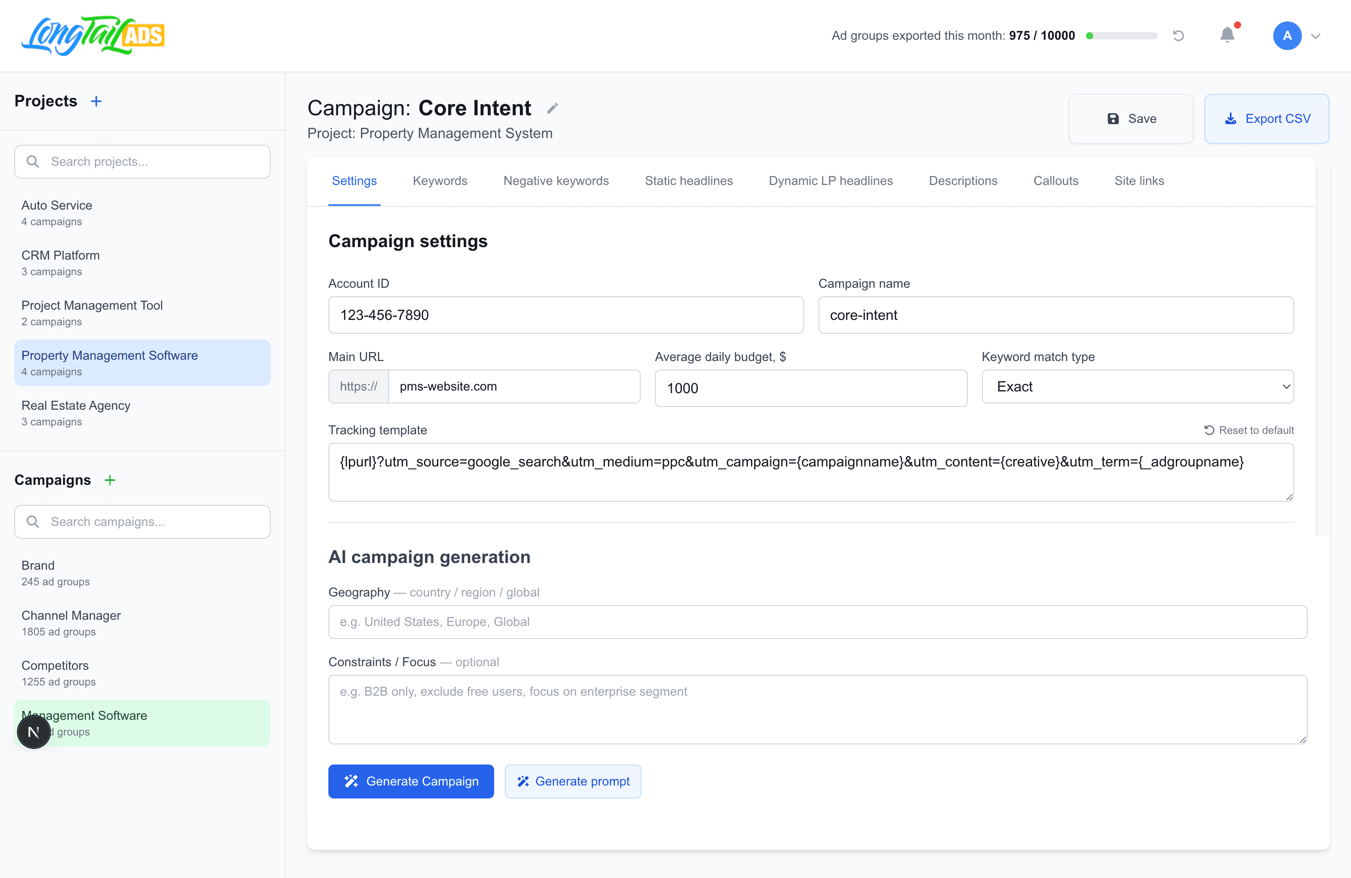Click the Tracking template text area
The image size is (1351, 878).
[x=810, y=472]
